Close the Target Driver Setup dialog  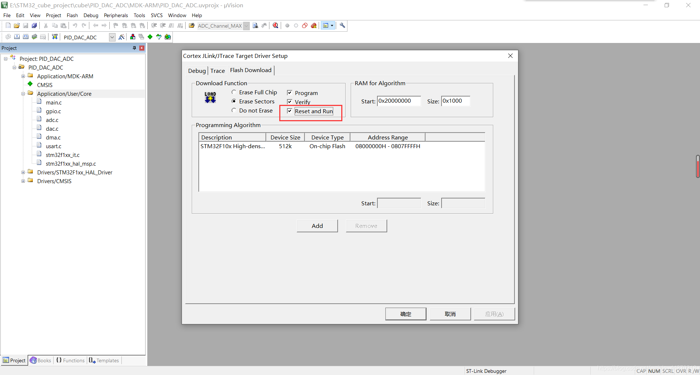pyautogui.click(x=510, y=56)
